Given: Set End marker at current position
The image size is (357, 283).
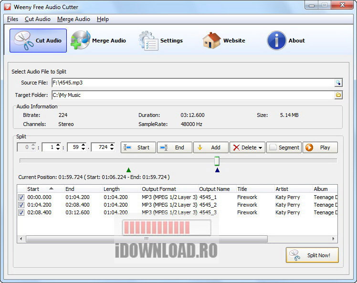Looking at the screenshot, I should pos(174,147).
